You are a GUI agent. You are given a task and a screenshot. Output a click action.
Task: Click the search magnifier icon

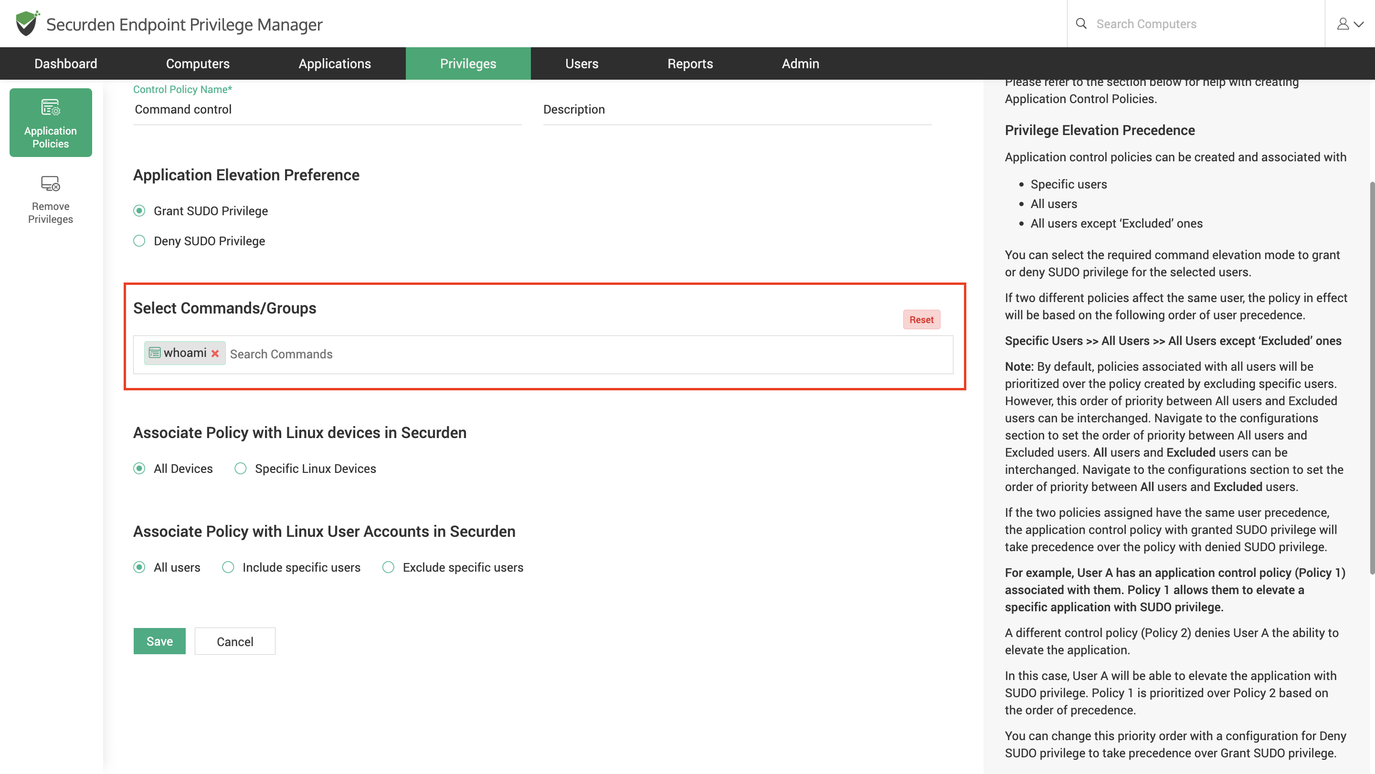click(1081, 23)
